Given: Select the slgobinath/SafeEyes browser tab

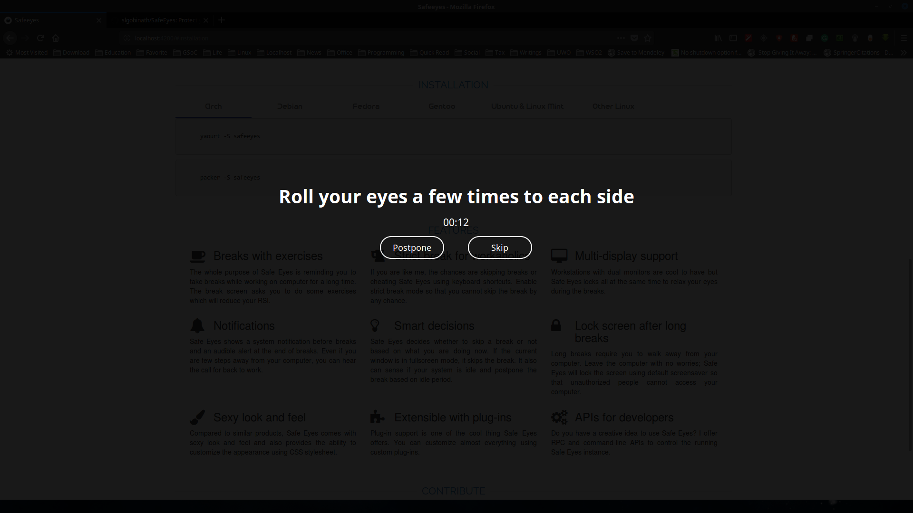Looking at the screenshot, I should [x=158, y=20].
